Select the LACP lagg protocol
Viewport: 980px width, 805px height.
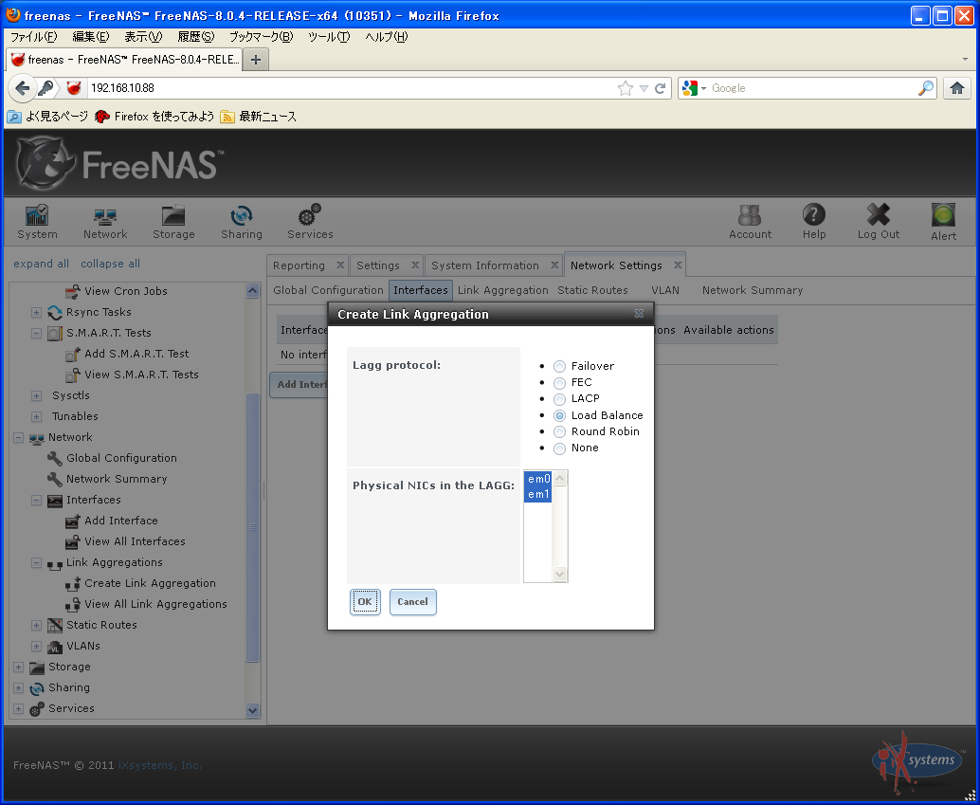pyautogui.click(x=559, y=399)
